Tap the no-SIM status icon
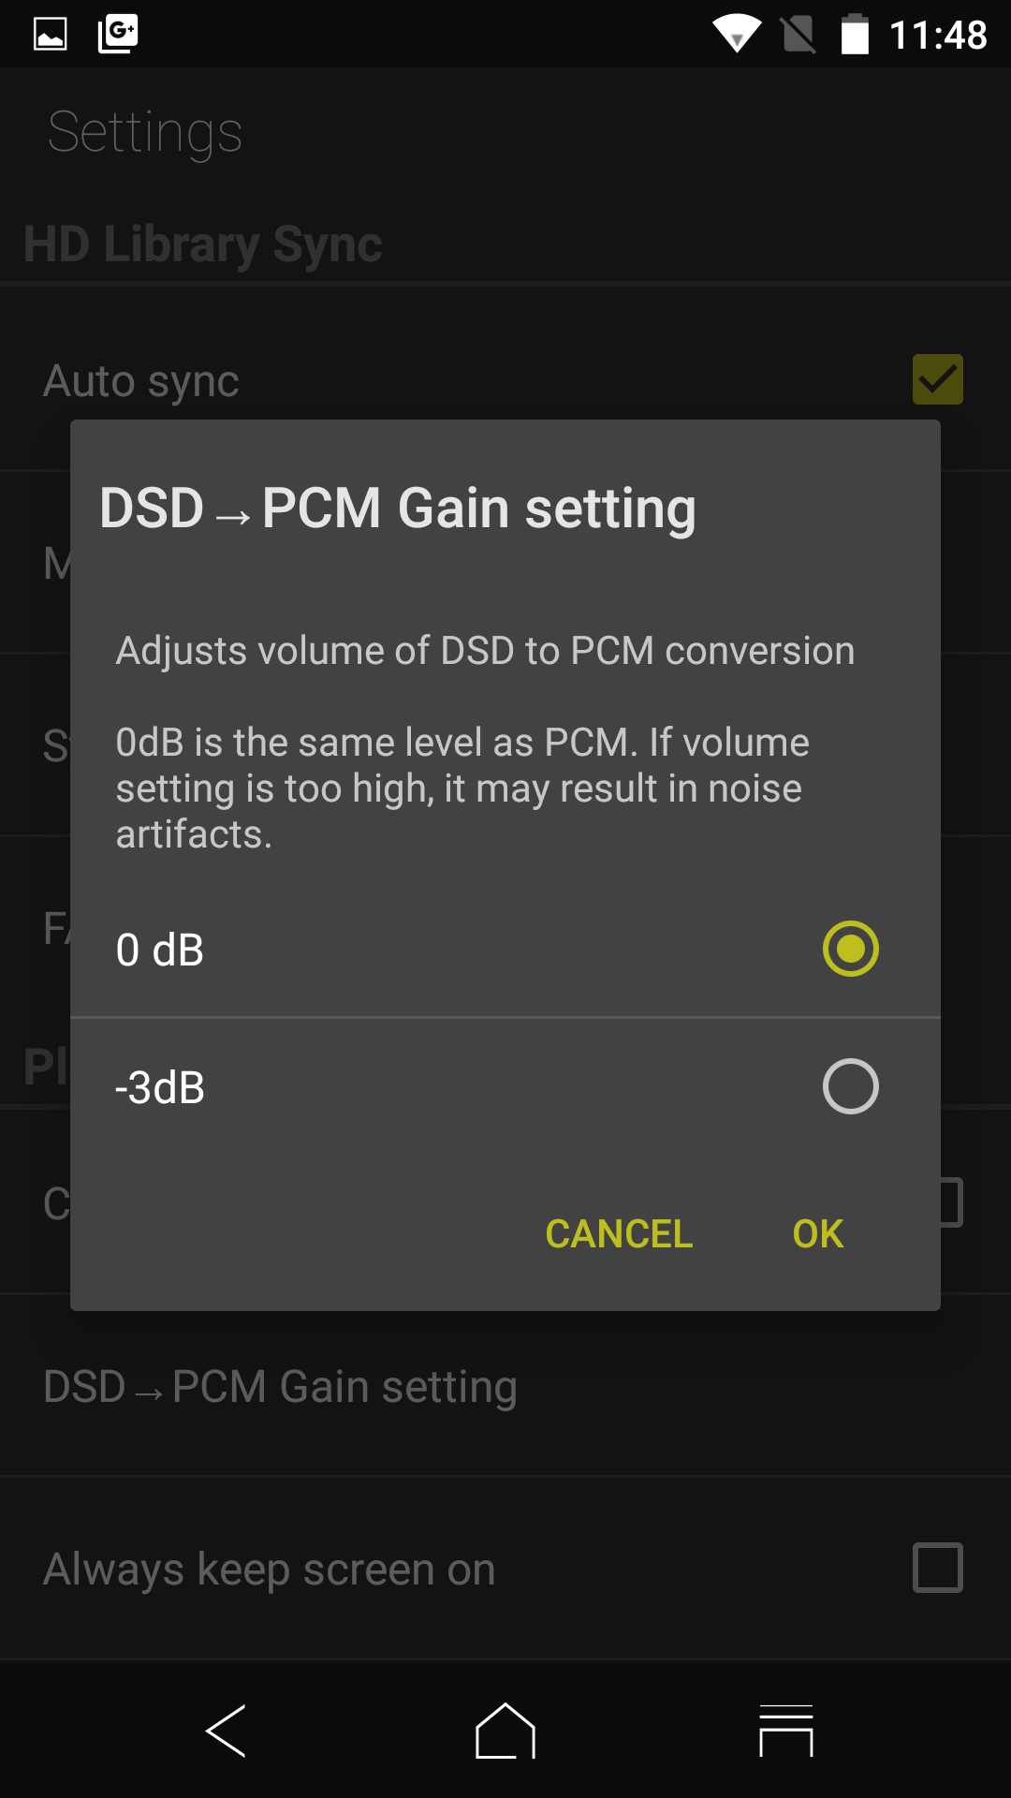 point(799,35)
